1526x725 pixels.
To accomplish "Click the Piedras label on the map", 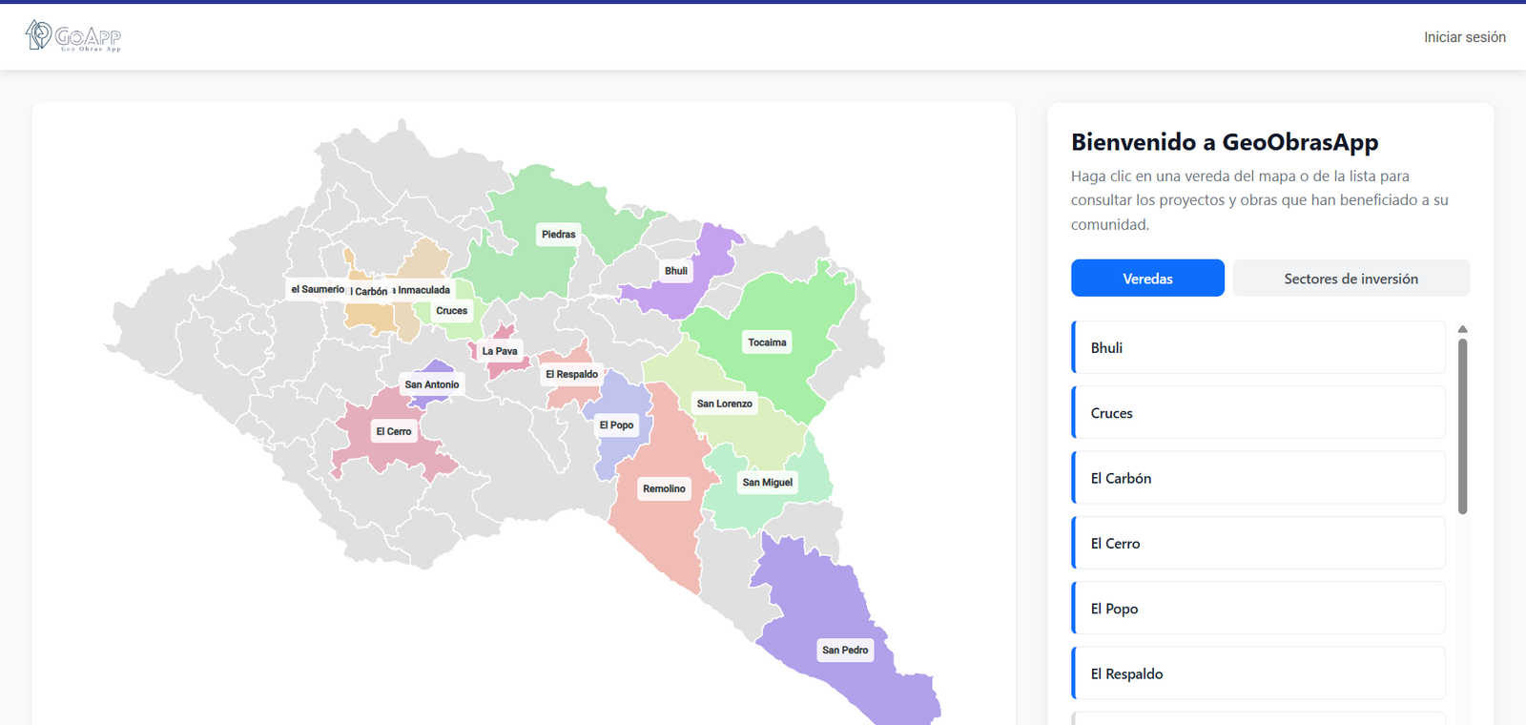I will coord(558,235).
